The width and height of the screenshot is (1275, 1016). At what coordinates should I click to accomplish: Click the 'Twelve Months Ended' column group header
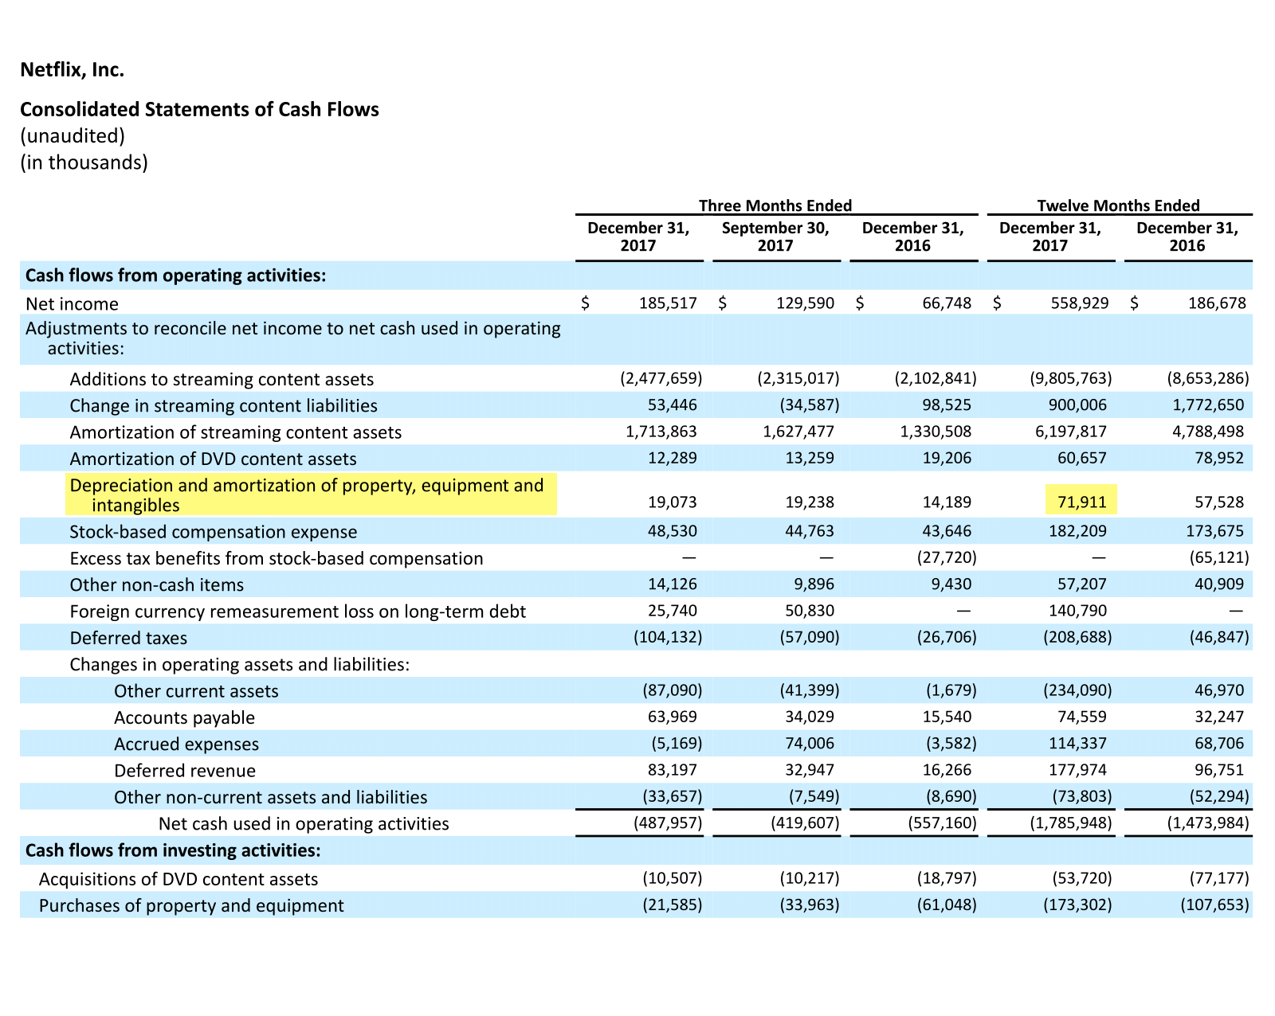coord(1118,205)
